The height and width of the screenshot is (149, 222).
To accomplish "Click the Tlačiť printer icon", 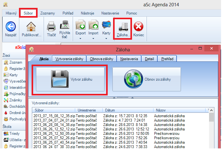I will (51, 26).
